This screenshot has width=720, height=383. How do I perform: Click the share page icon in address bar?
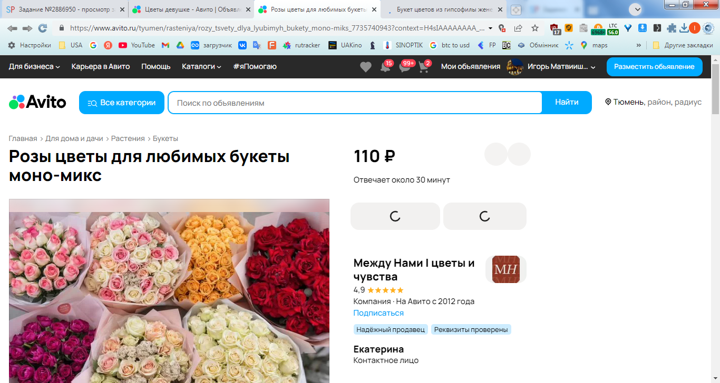coord(518,28)
